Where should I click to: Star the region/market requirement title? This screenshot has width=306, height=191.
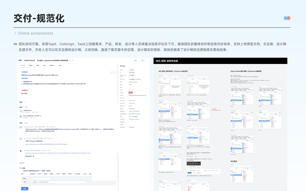pos(70,60)
